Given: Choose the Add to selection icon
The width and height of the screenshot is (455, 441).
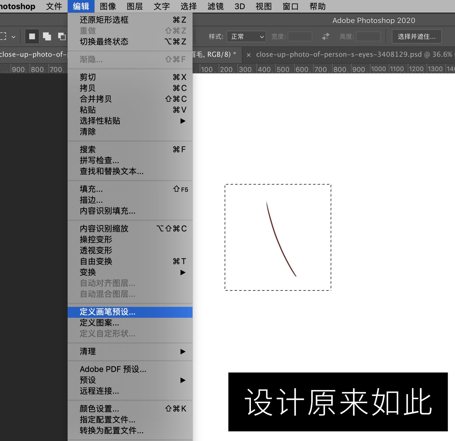Looking at the screenshot, I should point(47,37).
